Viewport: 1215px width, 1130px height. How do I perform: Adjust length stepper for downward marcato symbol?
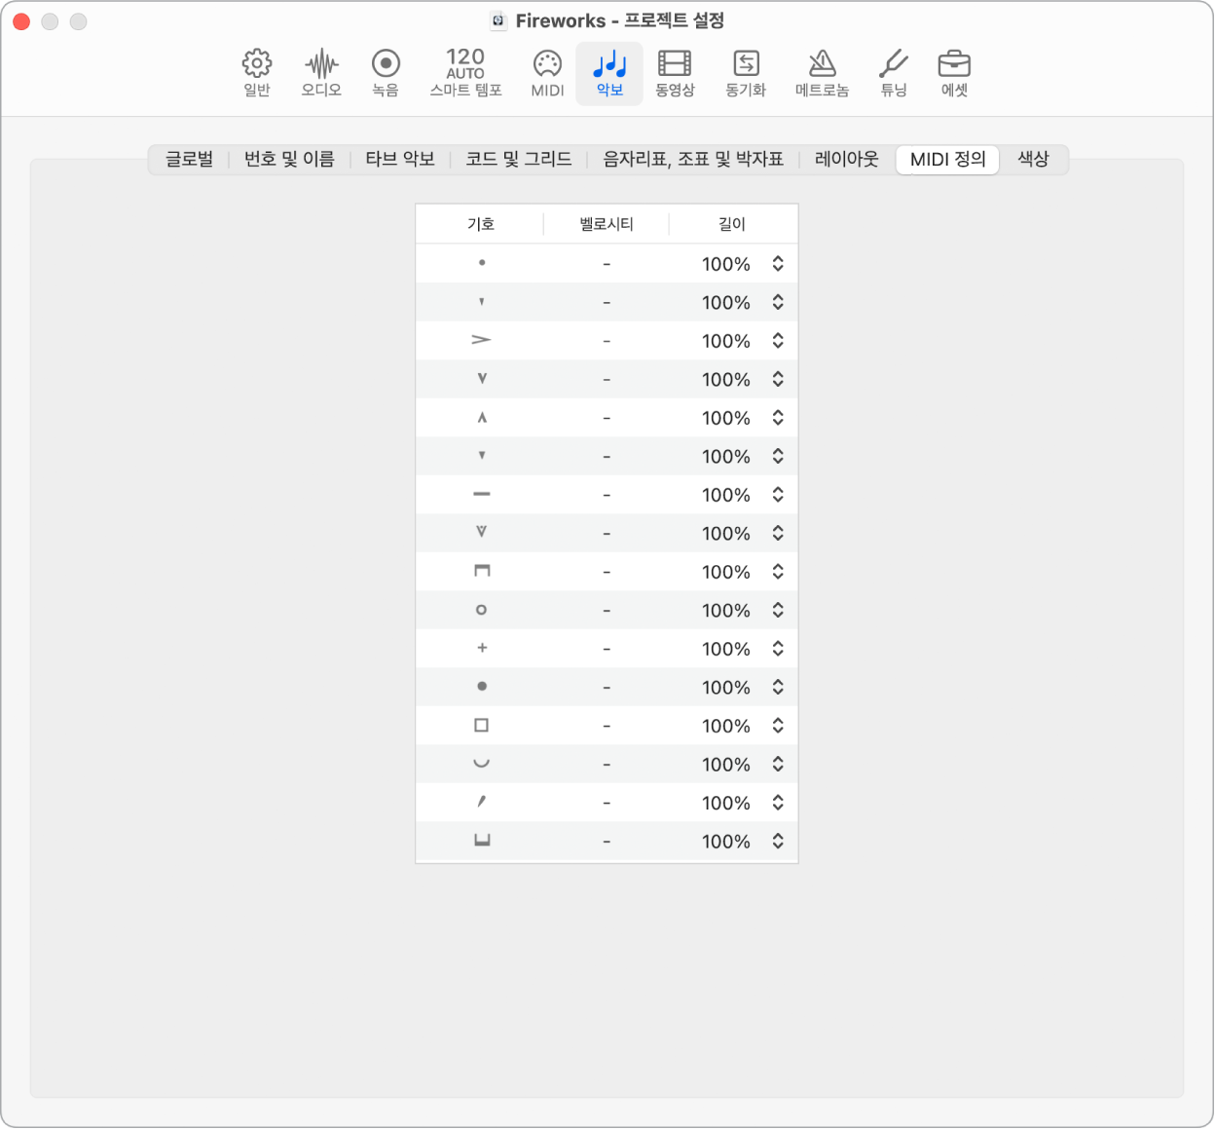(778, 379)
